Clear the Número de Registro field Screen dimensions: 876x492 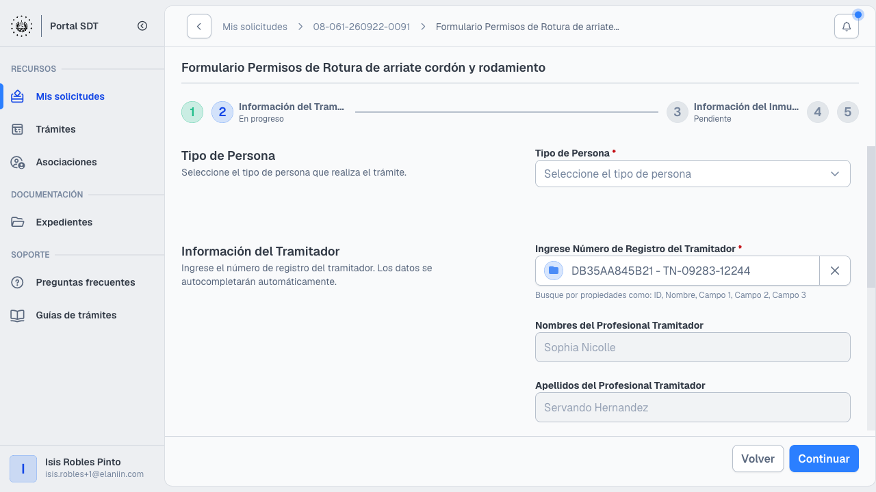pyautogui.click(x=835, y=271)
